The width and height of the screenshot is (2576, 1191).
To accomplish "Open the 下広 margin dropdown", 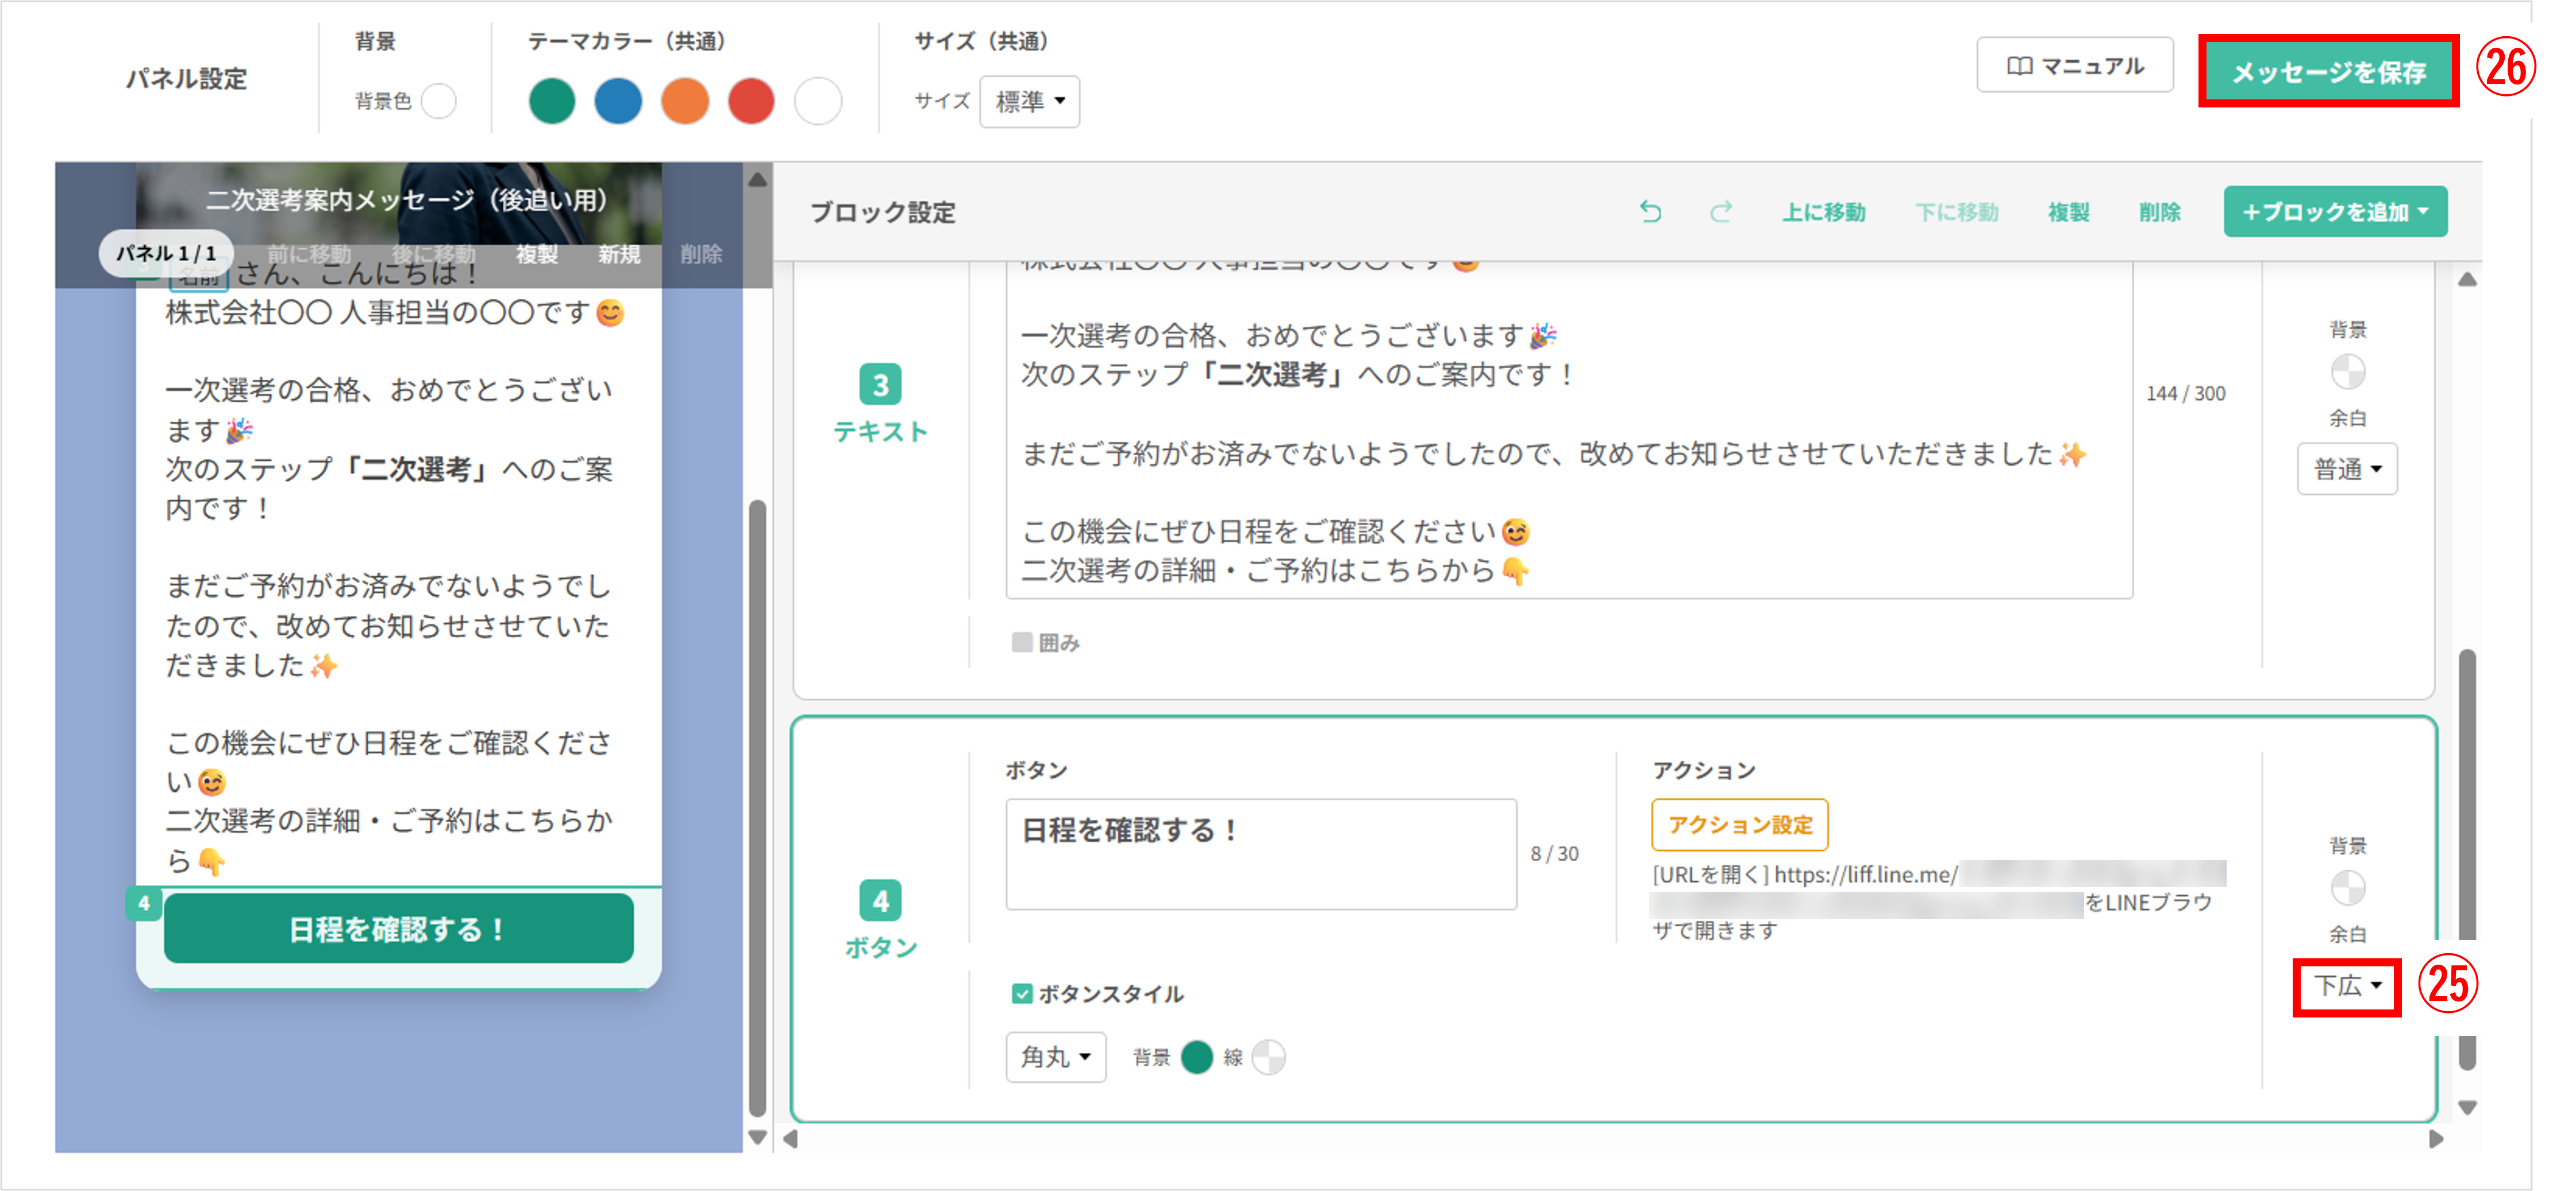I will point(2346,986).
